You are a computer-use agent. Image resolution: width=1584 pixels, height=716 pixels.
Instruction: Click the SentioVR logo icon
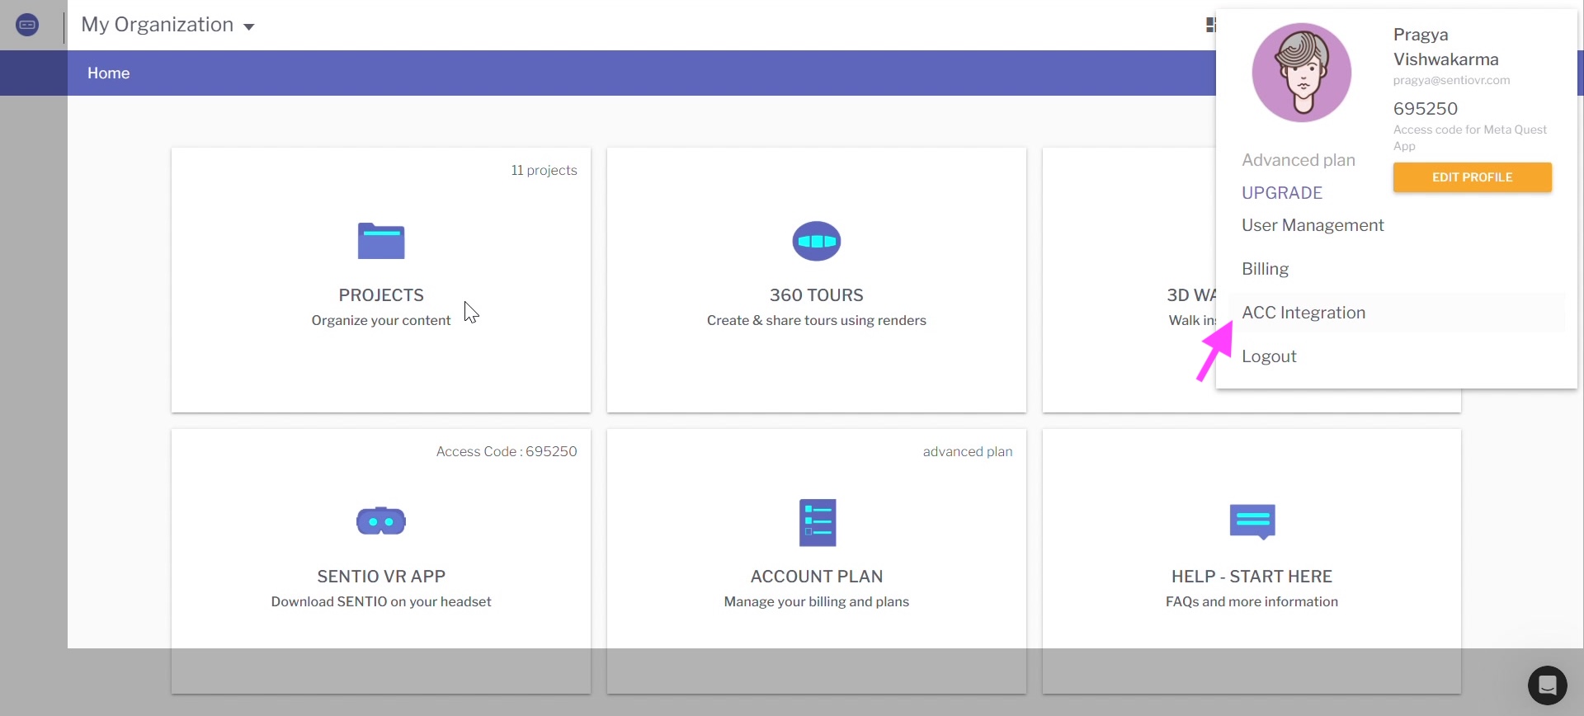(27, 25)
